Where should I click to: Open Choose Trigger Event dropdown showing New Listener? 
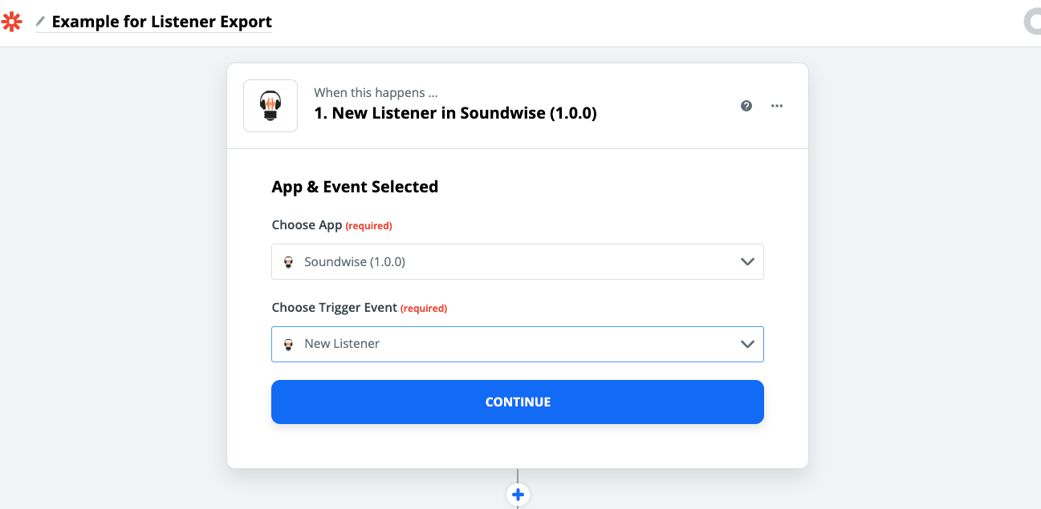pyautogui.click(x=518, y=344)
